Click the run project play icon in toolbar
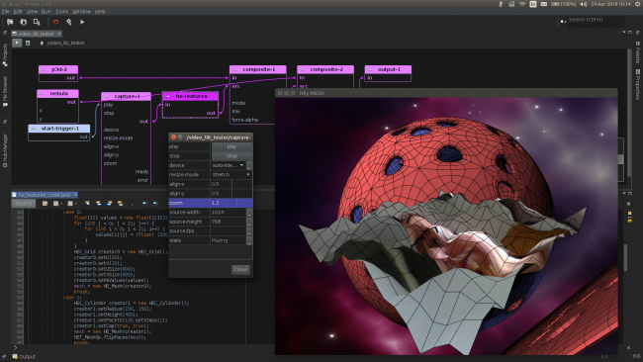Screen dimensions: 643x362 pos(82,22)
